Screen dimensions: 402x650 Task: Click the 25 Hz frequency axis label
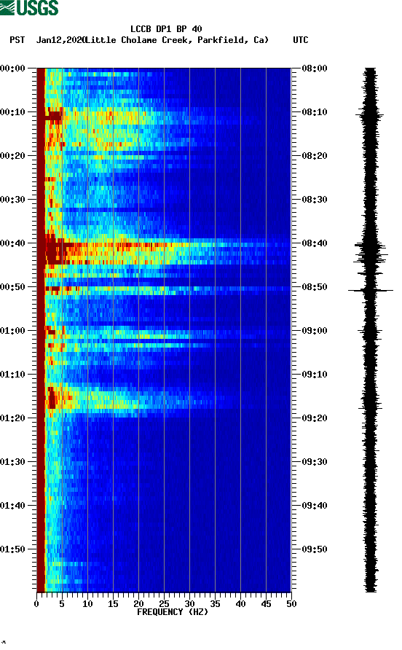(164, 604)
